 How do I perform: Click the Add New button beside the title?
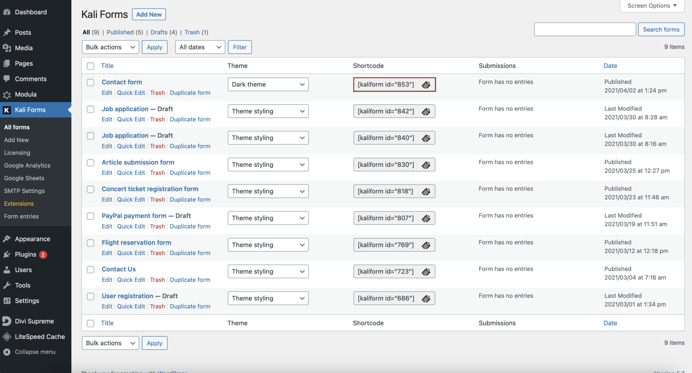[149, 15]
